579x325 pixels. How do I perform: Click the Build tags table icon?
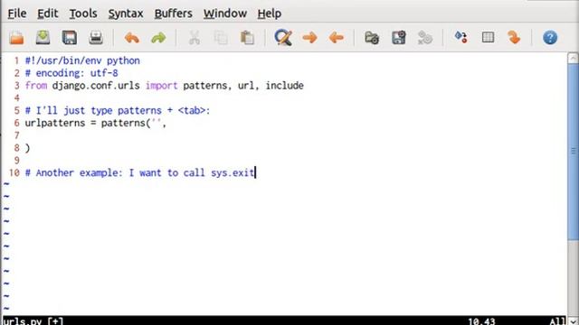click(x=488, y=37)
